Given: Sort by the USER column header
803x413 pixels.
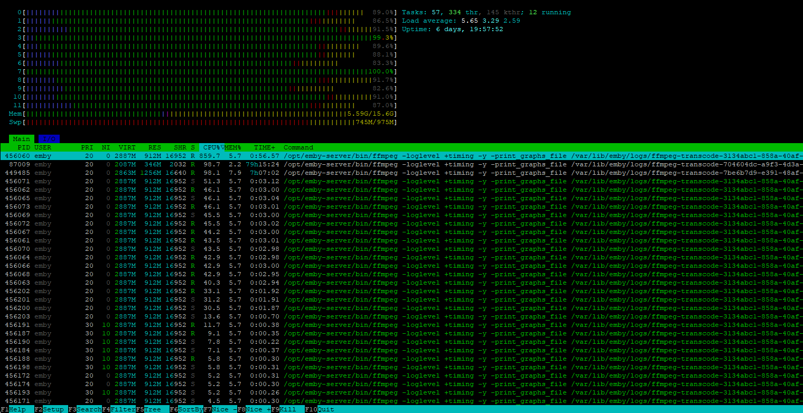Looking at the screenshot, I should point(43,147).
